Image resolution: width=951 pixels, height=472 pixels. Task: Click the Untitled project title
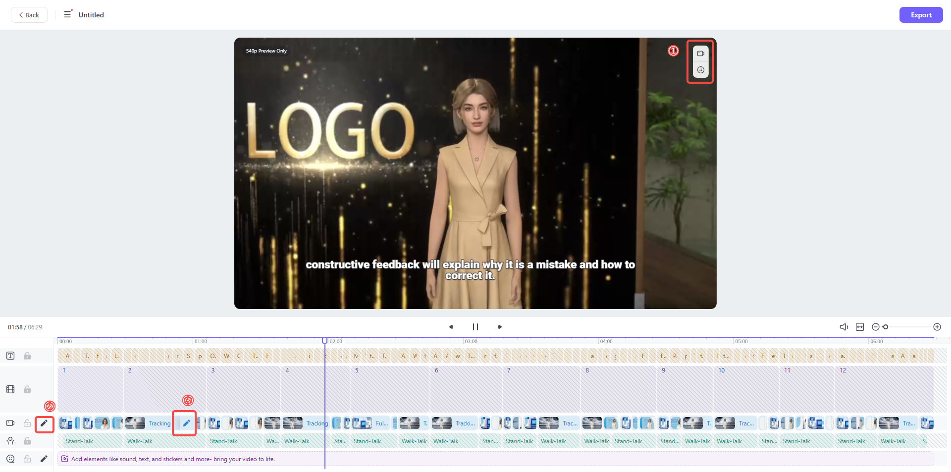pos(91,15)
